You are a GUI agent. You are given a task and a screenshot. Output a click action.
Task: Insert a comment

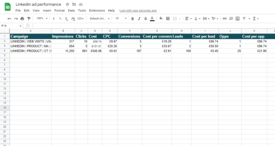(231, 19)
